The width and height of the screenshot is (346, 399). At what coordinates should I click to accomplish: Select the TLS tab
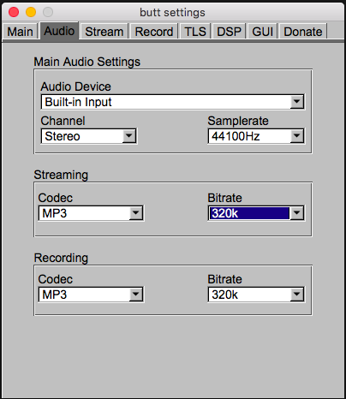coord(195,32)
